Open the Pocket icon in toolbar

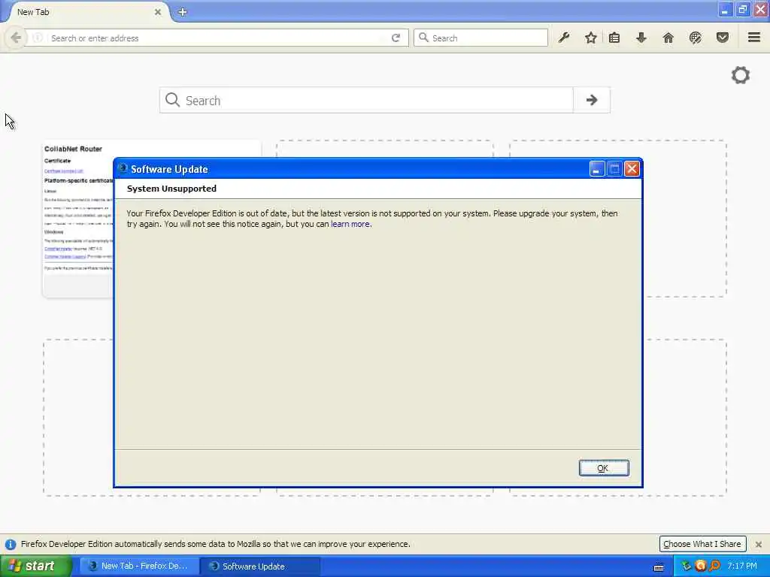click(x=723, y=38)
